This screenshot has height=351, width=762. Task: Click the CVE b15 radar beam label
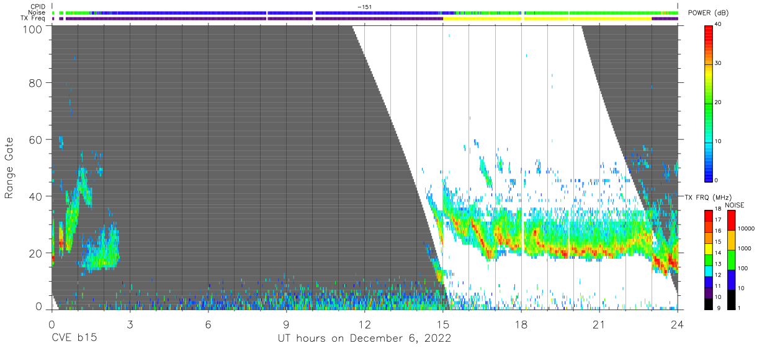[74, 338]
